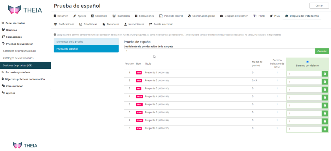
Task: Click the save icon for Pregunta 4
Action: pyautogui.click(x=325, y=97)
